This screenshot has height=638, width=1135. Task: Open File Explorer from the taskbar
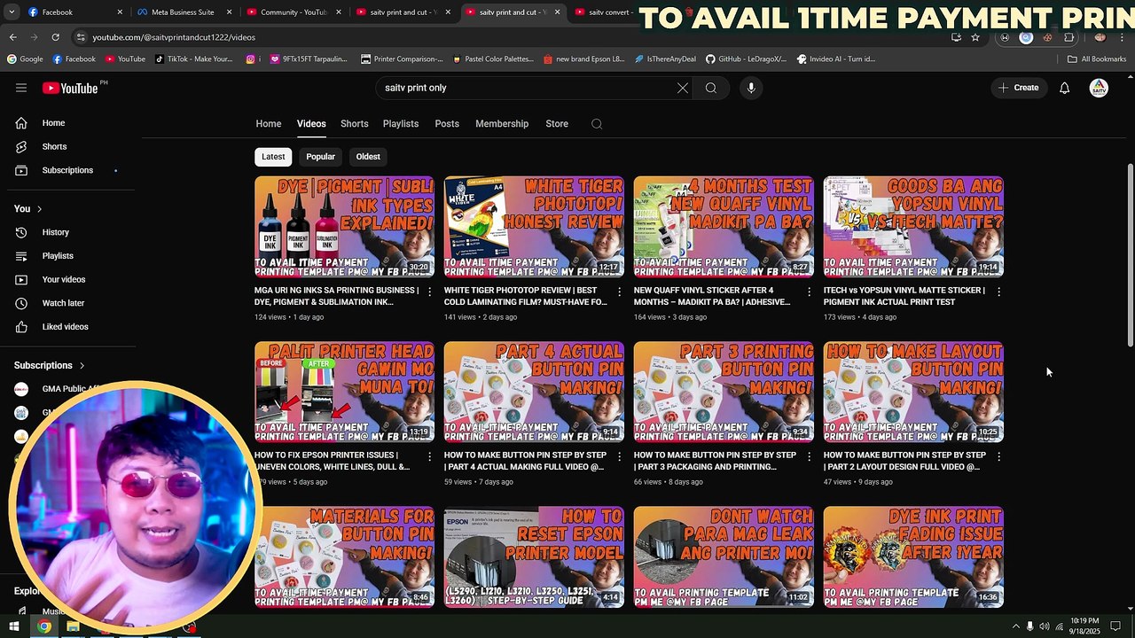click(73, 626)
